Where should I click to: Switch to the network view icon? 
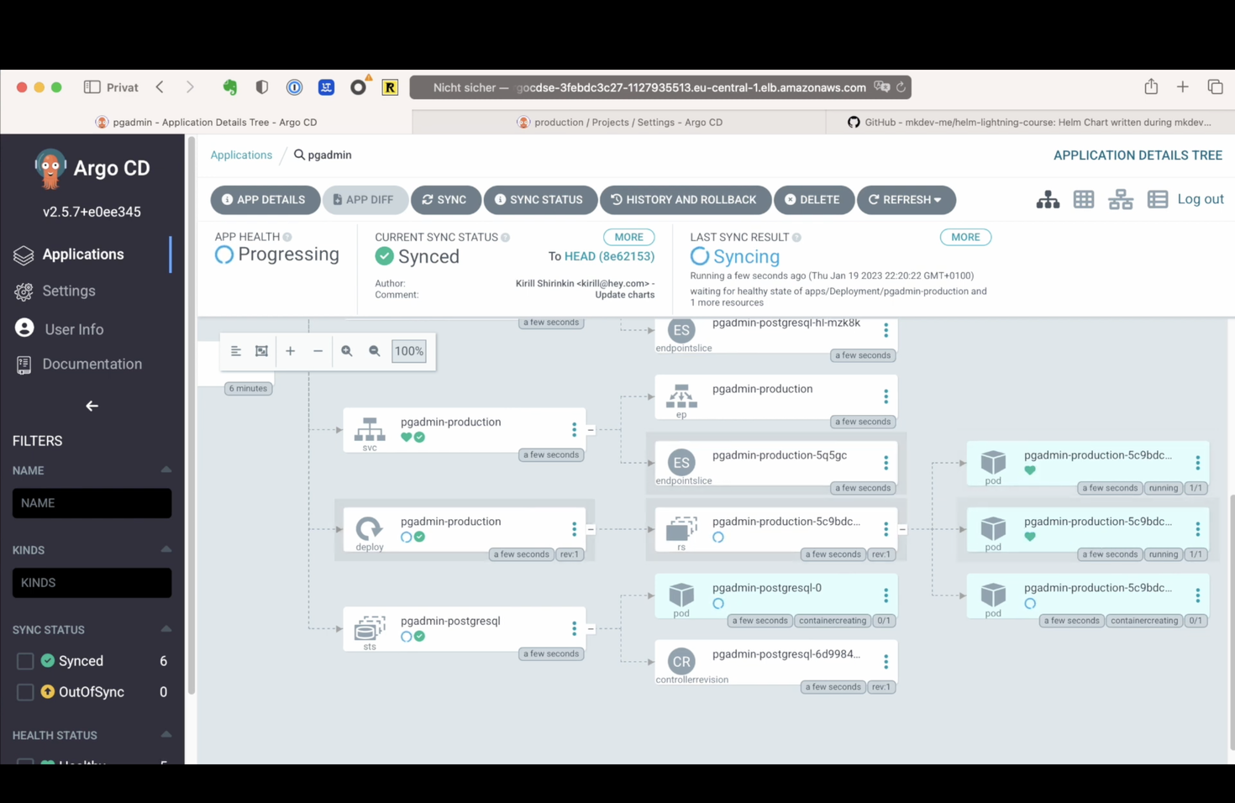pos(1121,200)
